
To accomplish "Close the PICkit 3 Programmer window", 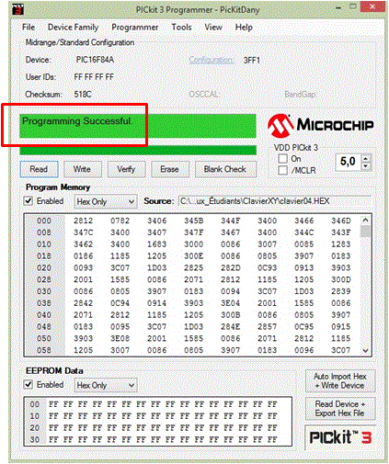I will click(372, 6).
